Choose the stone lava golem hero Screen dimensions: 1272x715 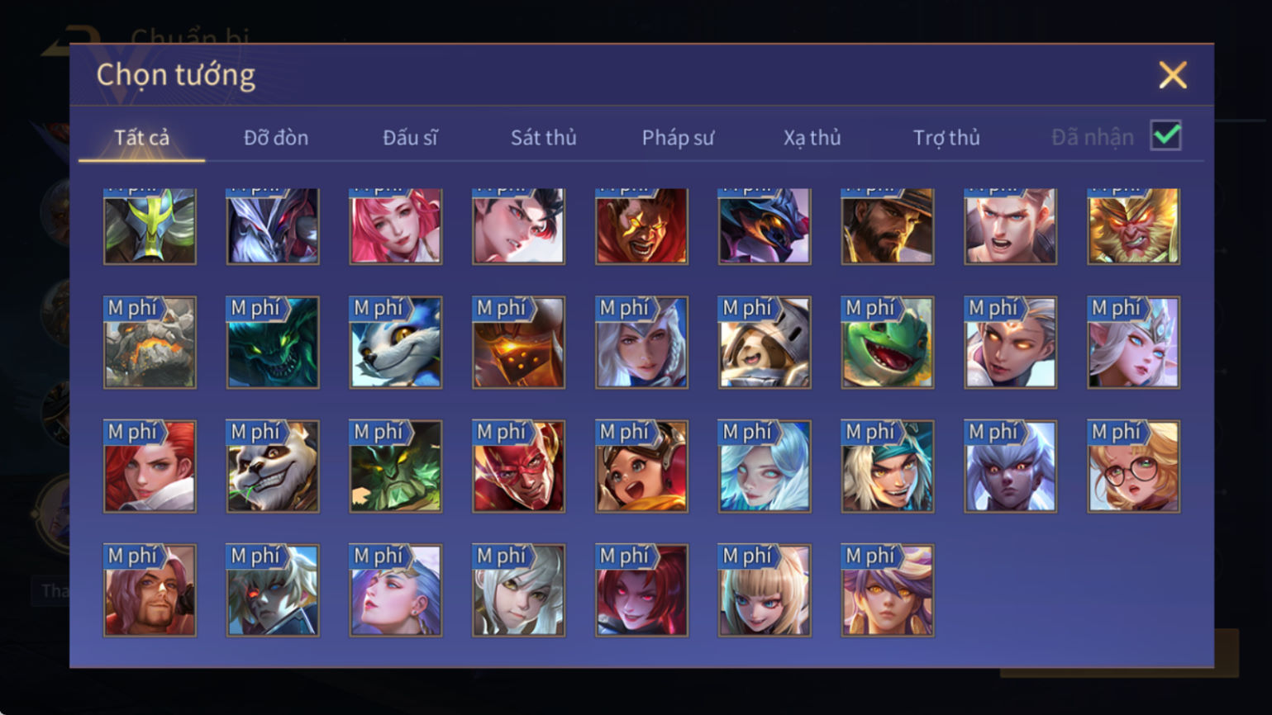point(150,343)
